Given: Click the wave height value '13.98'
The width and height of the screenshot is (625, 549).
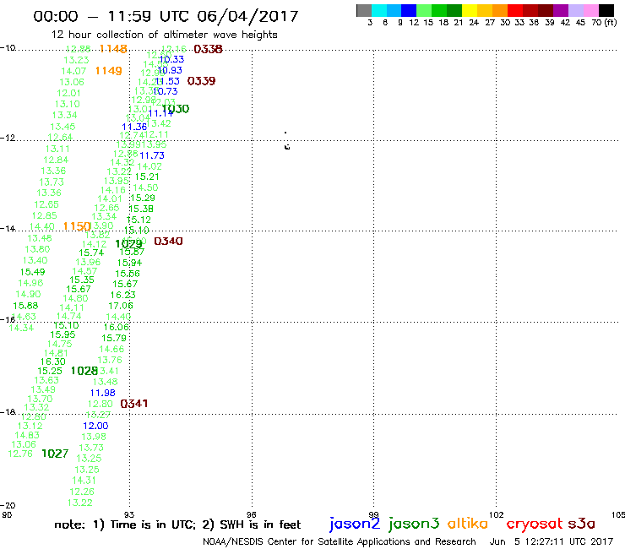Looking at the screenshot, I should pyautogui.click(x=94, y=437).
